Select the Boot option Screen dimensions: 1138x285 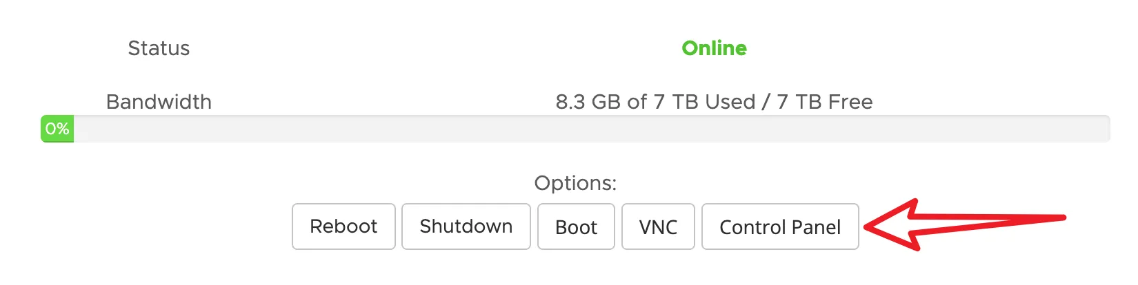pyautogui.click(x=576, y=226)
